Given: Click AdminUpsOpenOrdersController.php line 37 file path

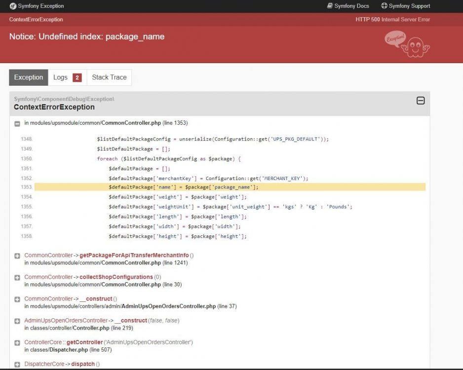Looking at the screenshot, I should point(130,306).
